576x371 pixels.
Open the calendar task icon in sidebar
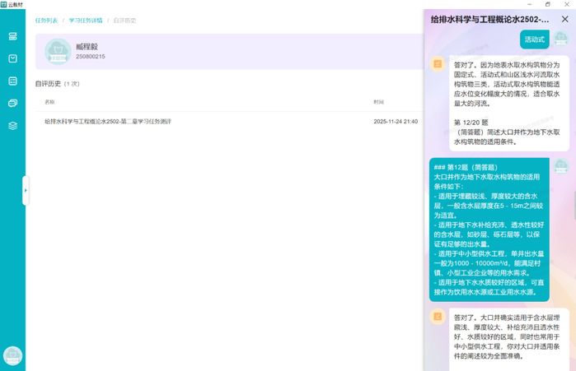(12, 58)
